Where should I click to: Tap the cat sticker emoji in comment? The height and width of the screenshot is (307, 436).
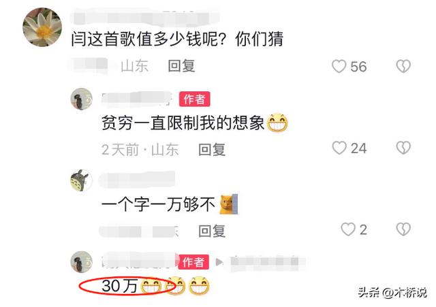click(229, 204)
